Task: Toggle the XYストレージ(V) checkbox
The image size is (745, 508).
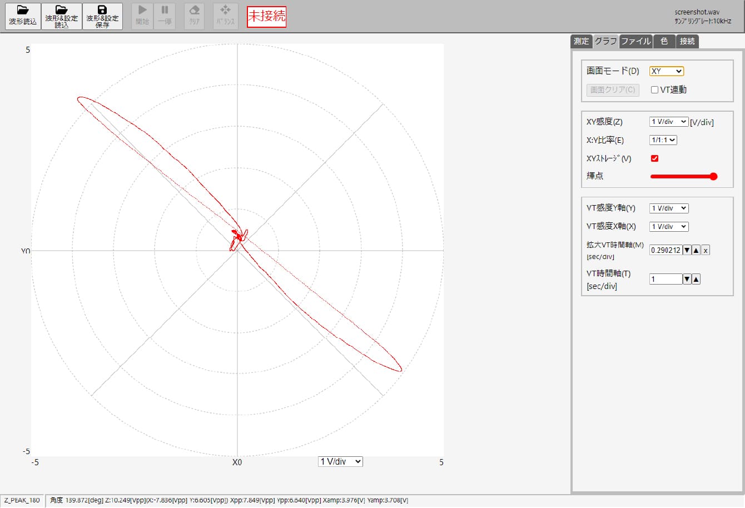Action: [655, 158]
